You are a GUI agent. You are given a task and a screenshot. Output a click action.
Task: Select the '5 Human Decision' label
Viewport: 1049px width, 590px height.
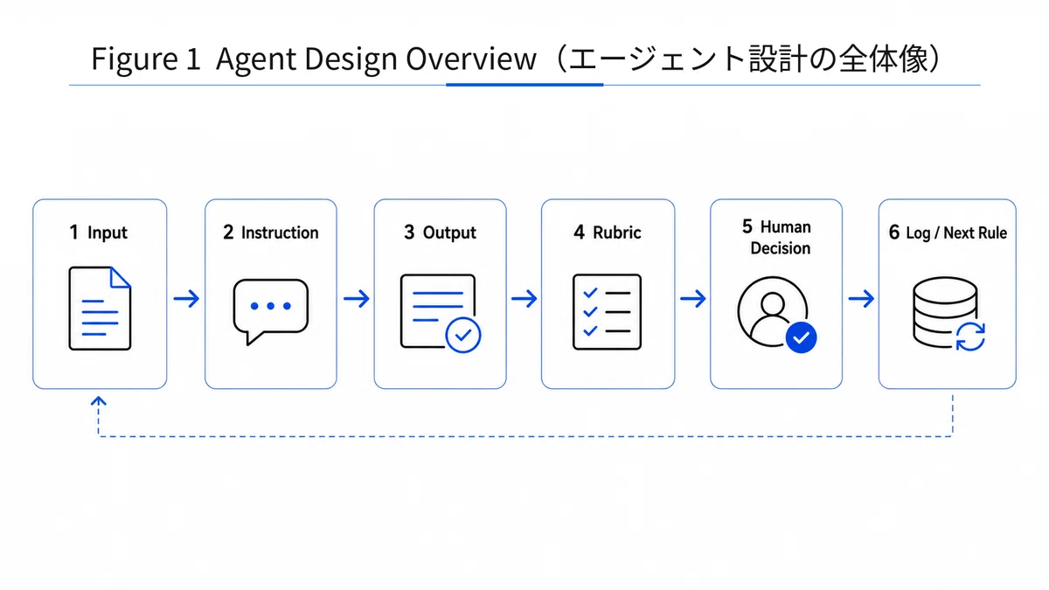click(776, 238)
